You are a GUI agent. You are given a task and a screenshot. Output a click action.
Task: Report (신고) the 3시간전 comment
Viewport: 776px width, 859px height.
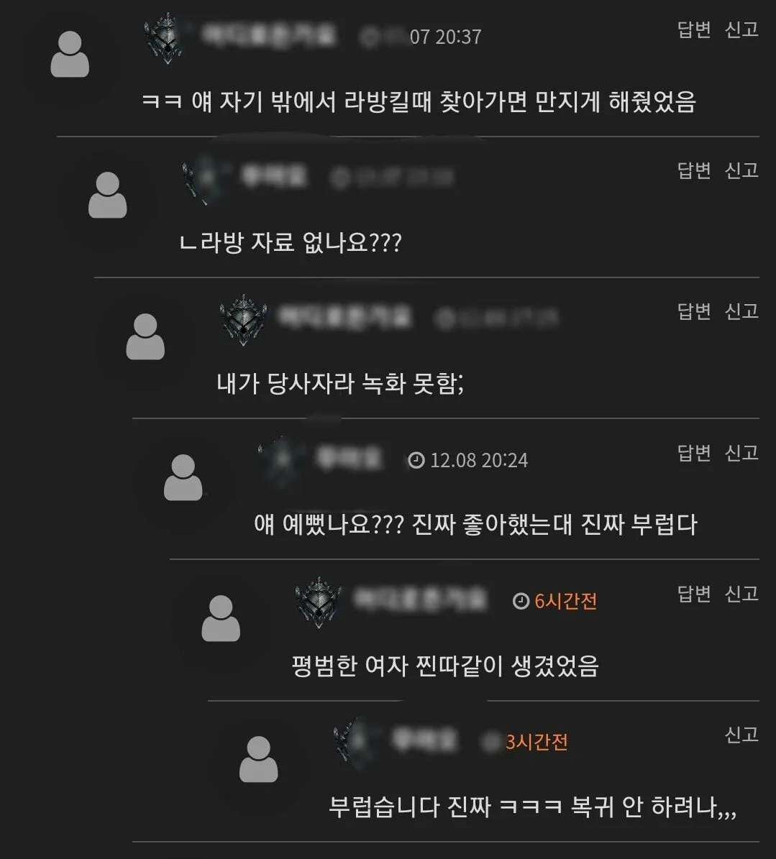pos(741,734)
